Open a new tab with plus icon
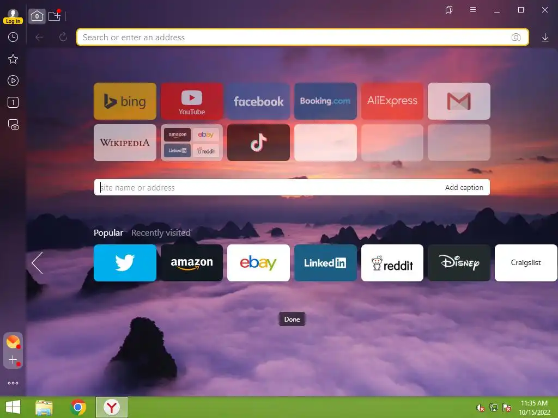The height and width of the screenshot is (418, 558). pos(54,16)
